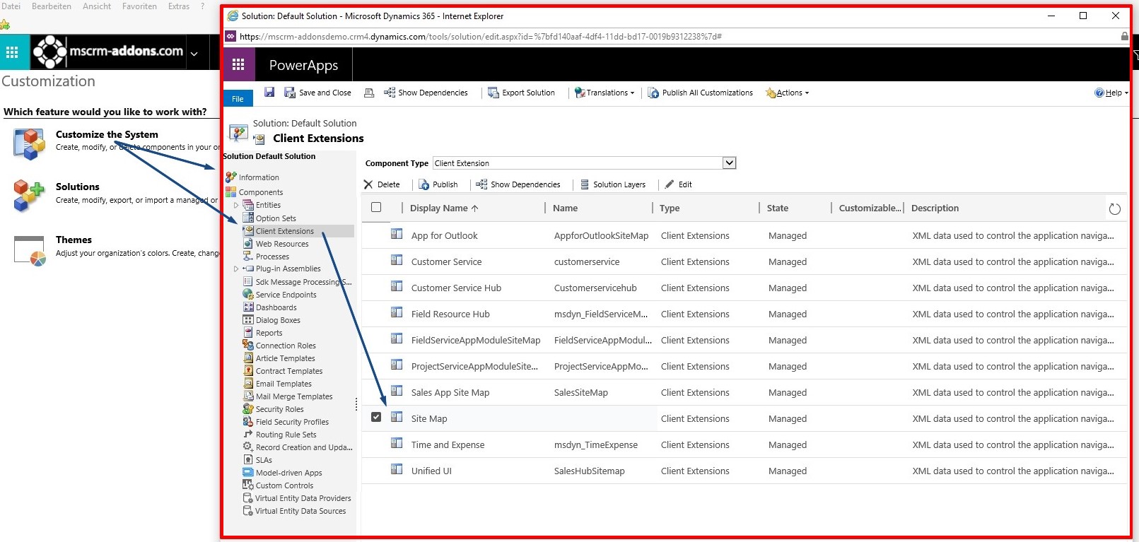The image size is (1139, 542).
Task: Click the printer icon in the toolbar
Action: pyautogui.click(x=369, y=93)
